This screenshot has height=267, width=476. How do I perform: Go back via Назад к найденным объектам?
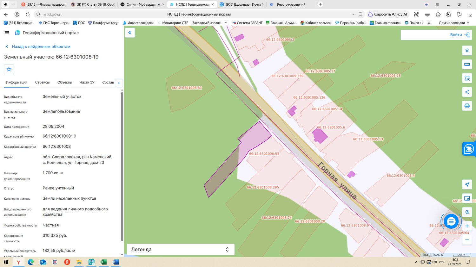point(38,47)
